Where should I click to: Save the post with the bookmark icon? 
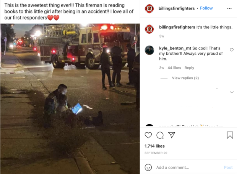tap(230, 135)
